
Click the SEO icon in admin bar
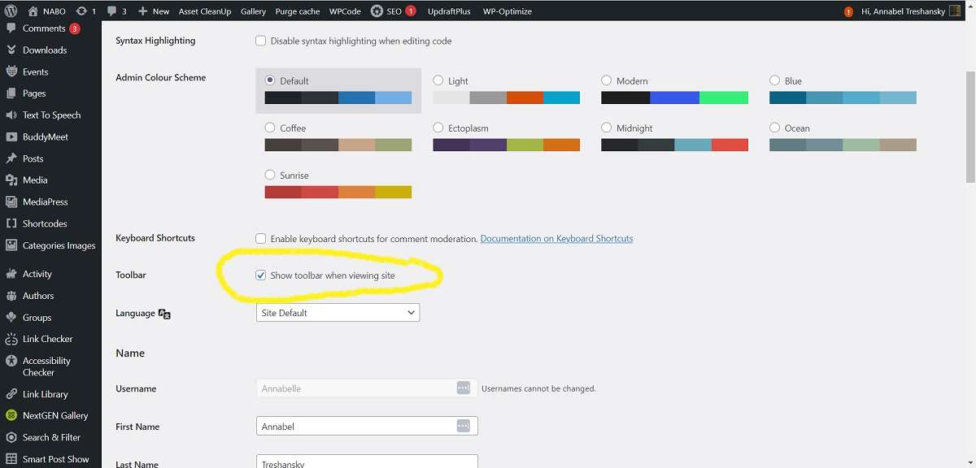click(x=377, y=11)
